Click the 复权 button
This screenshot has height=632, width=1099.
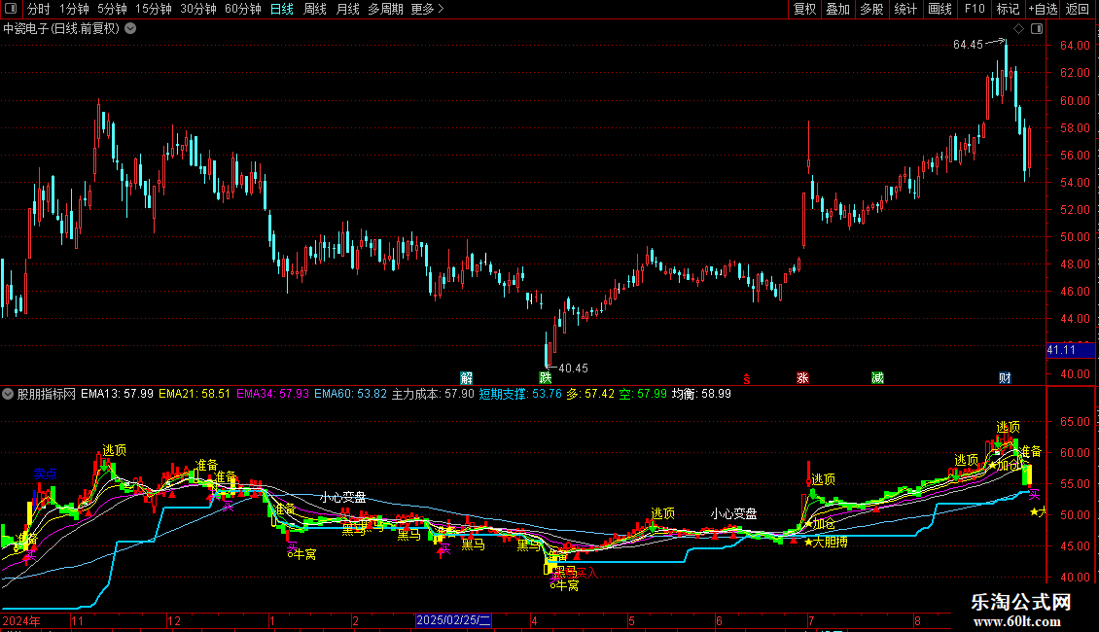click(804, 9)
